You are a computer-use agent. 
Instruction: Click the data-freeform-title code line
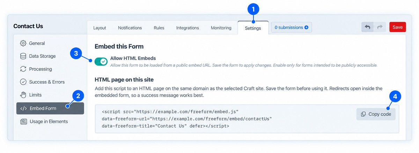coord(166,126)
